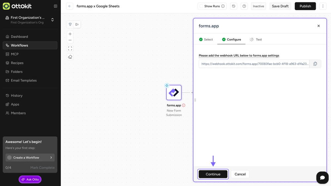Click the Save Draft button
Viewport: 331px width, 186px height.
280,6
